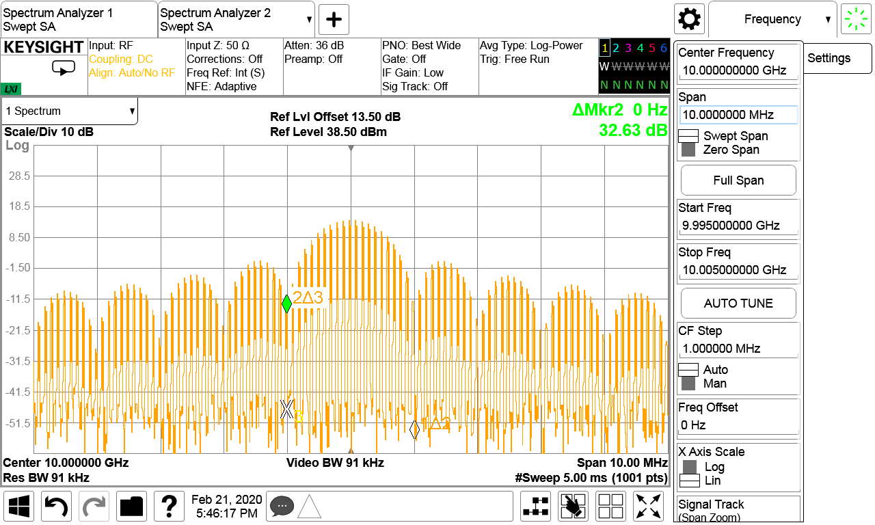The height and width of the screenshot is (525, 875).
Task: Select trace 5 in trace indicator
Action: tap(652, 48)
